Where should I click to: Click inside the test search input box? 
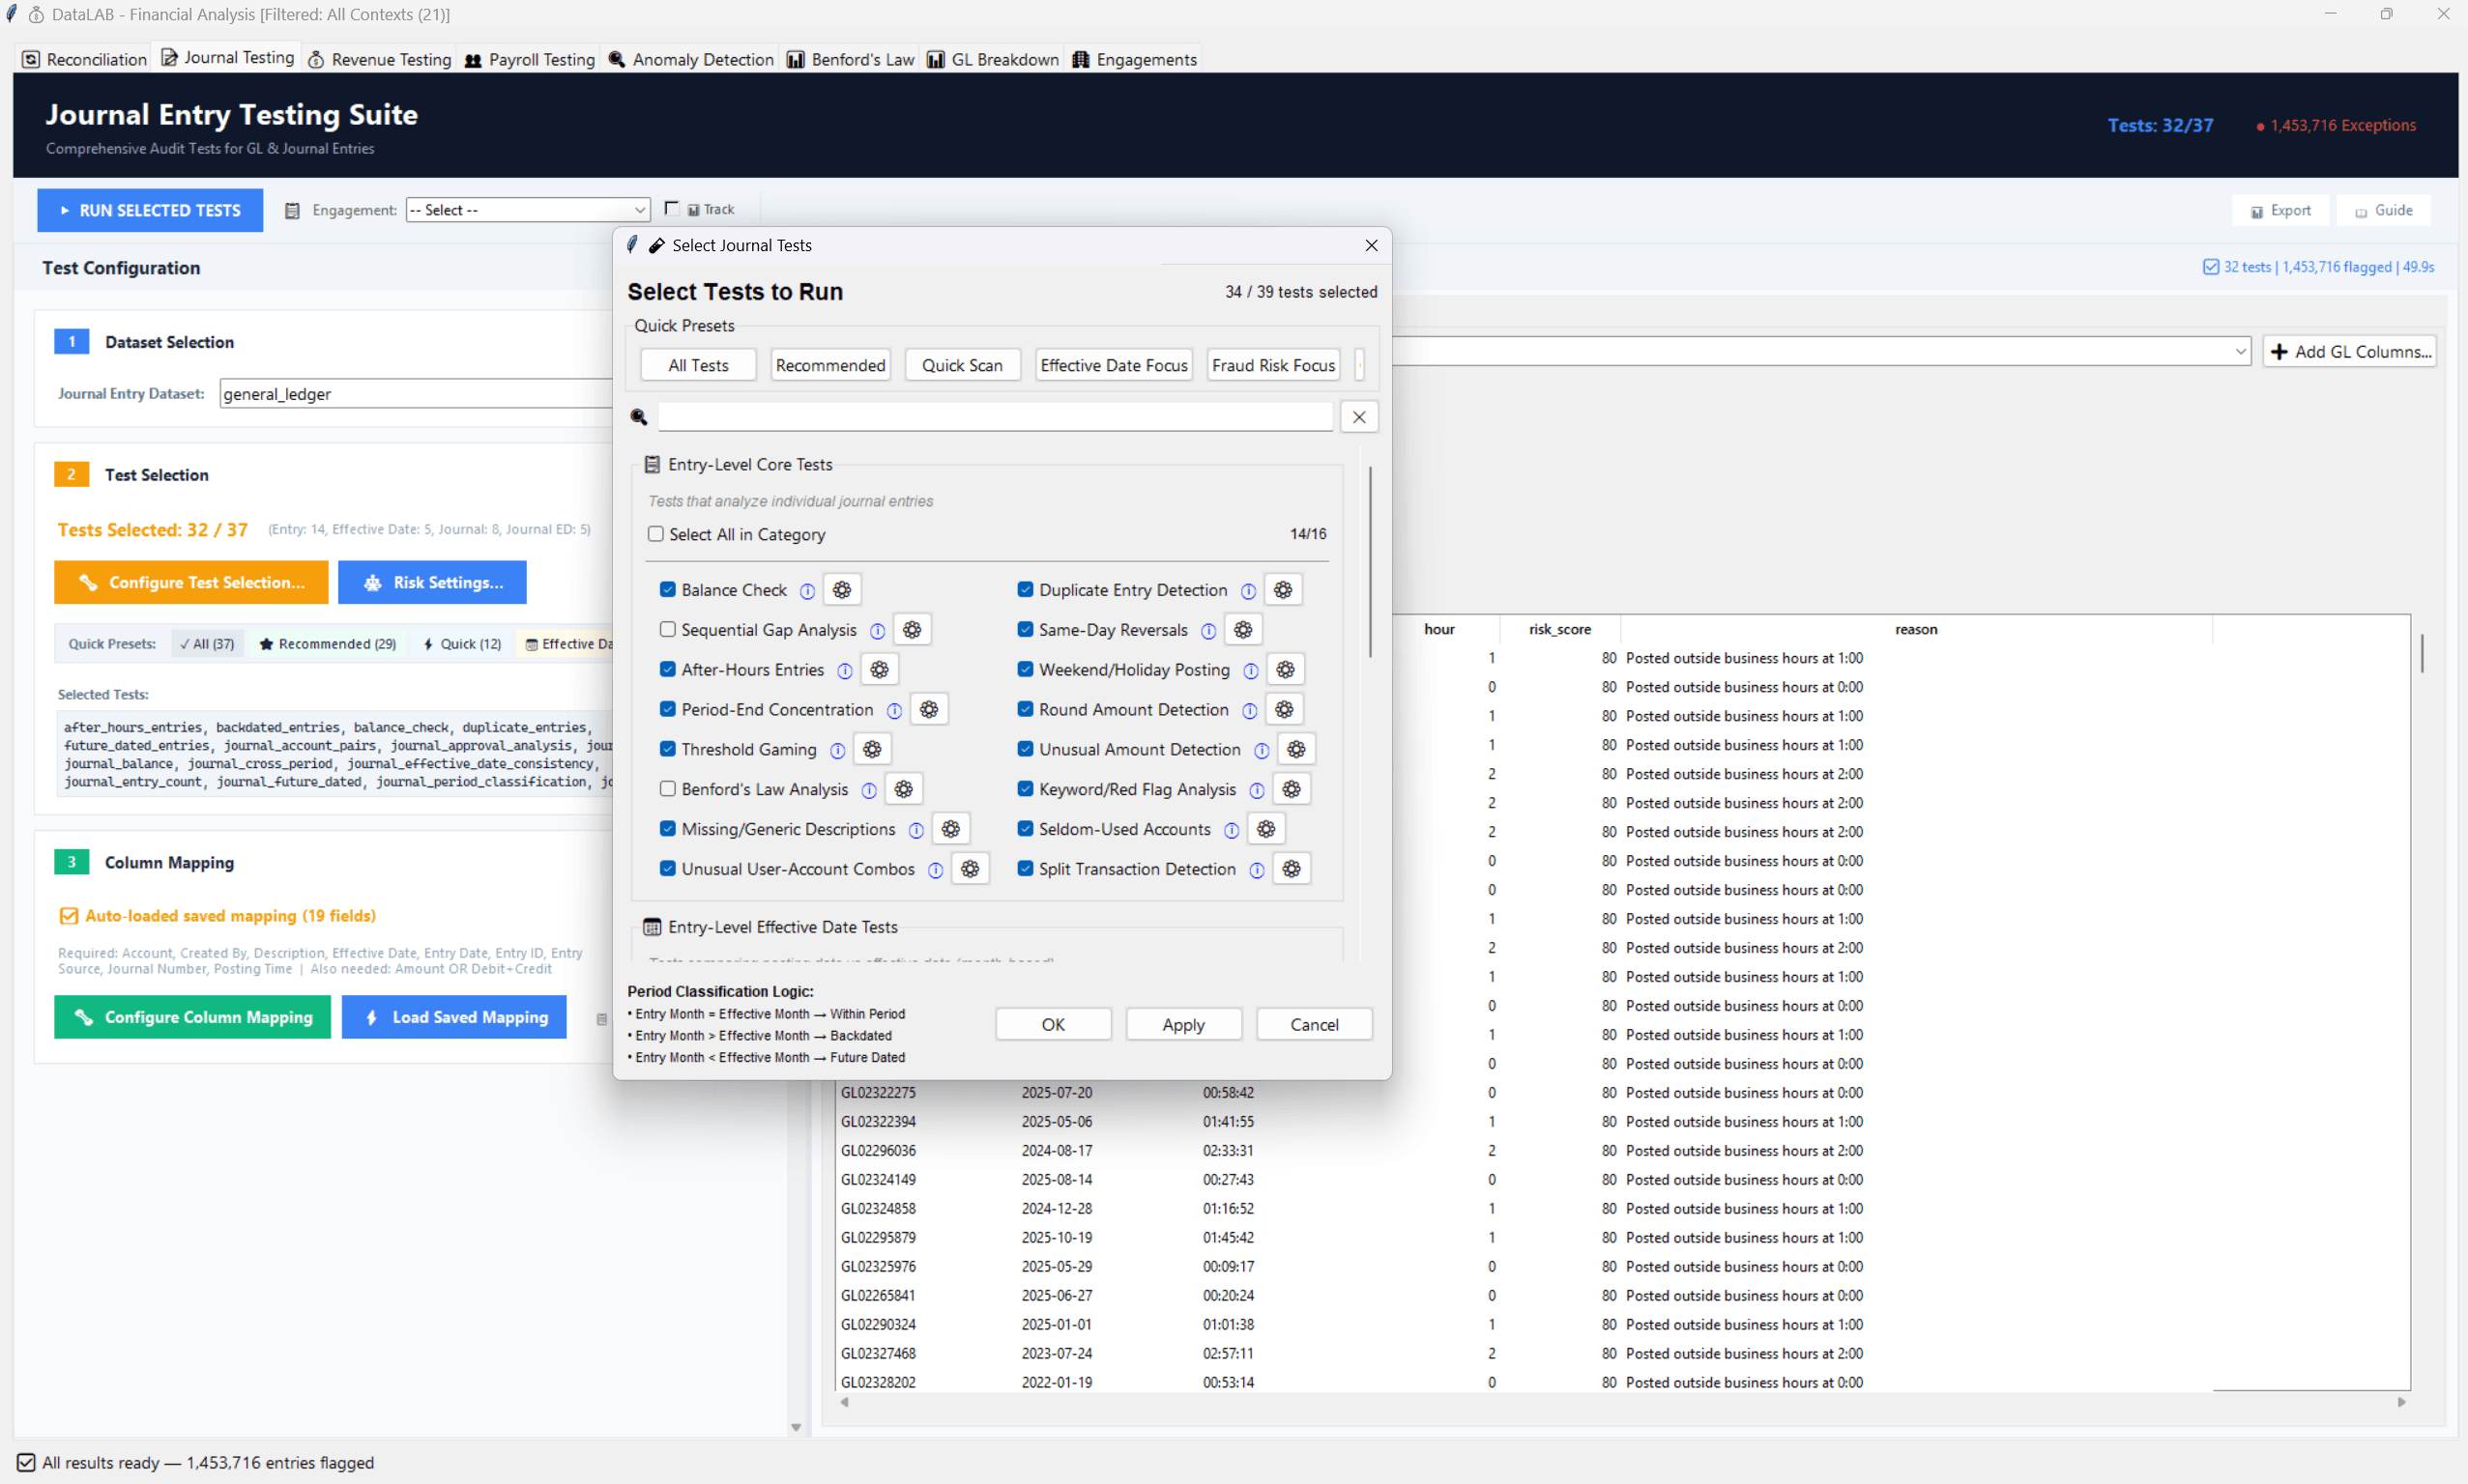pyautogui.click(x=996, y=416)
